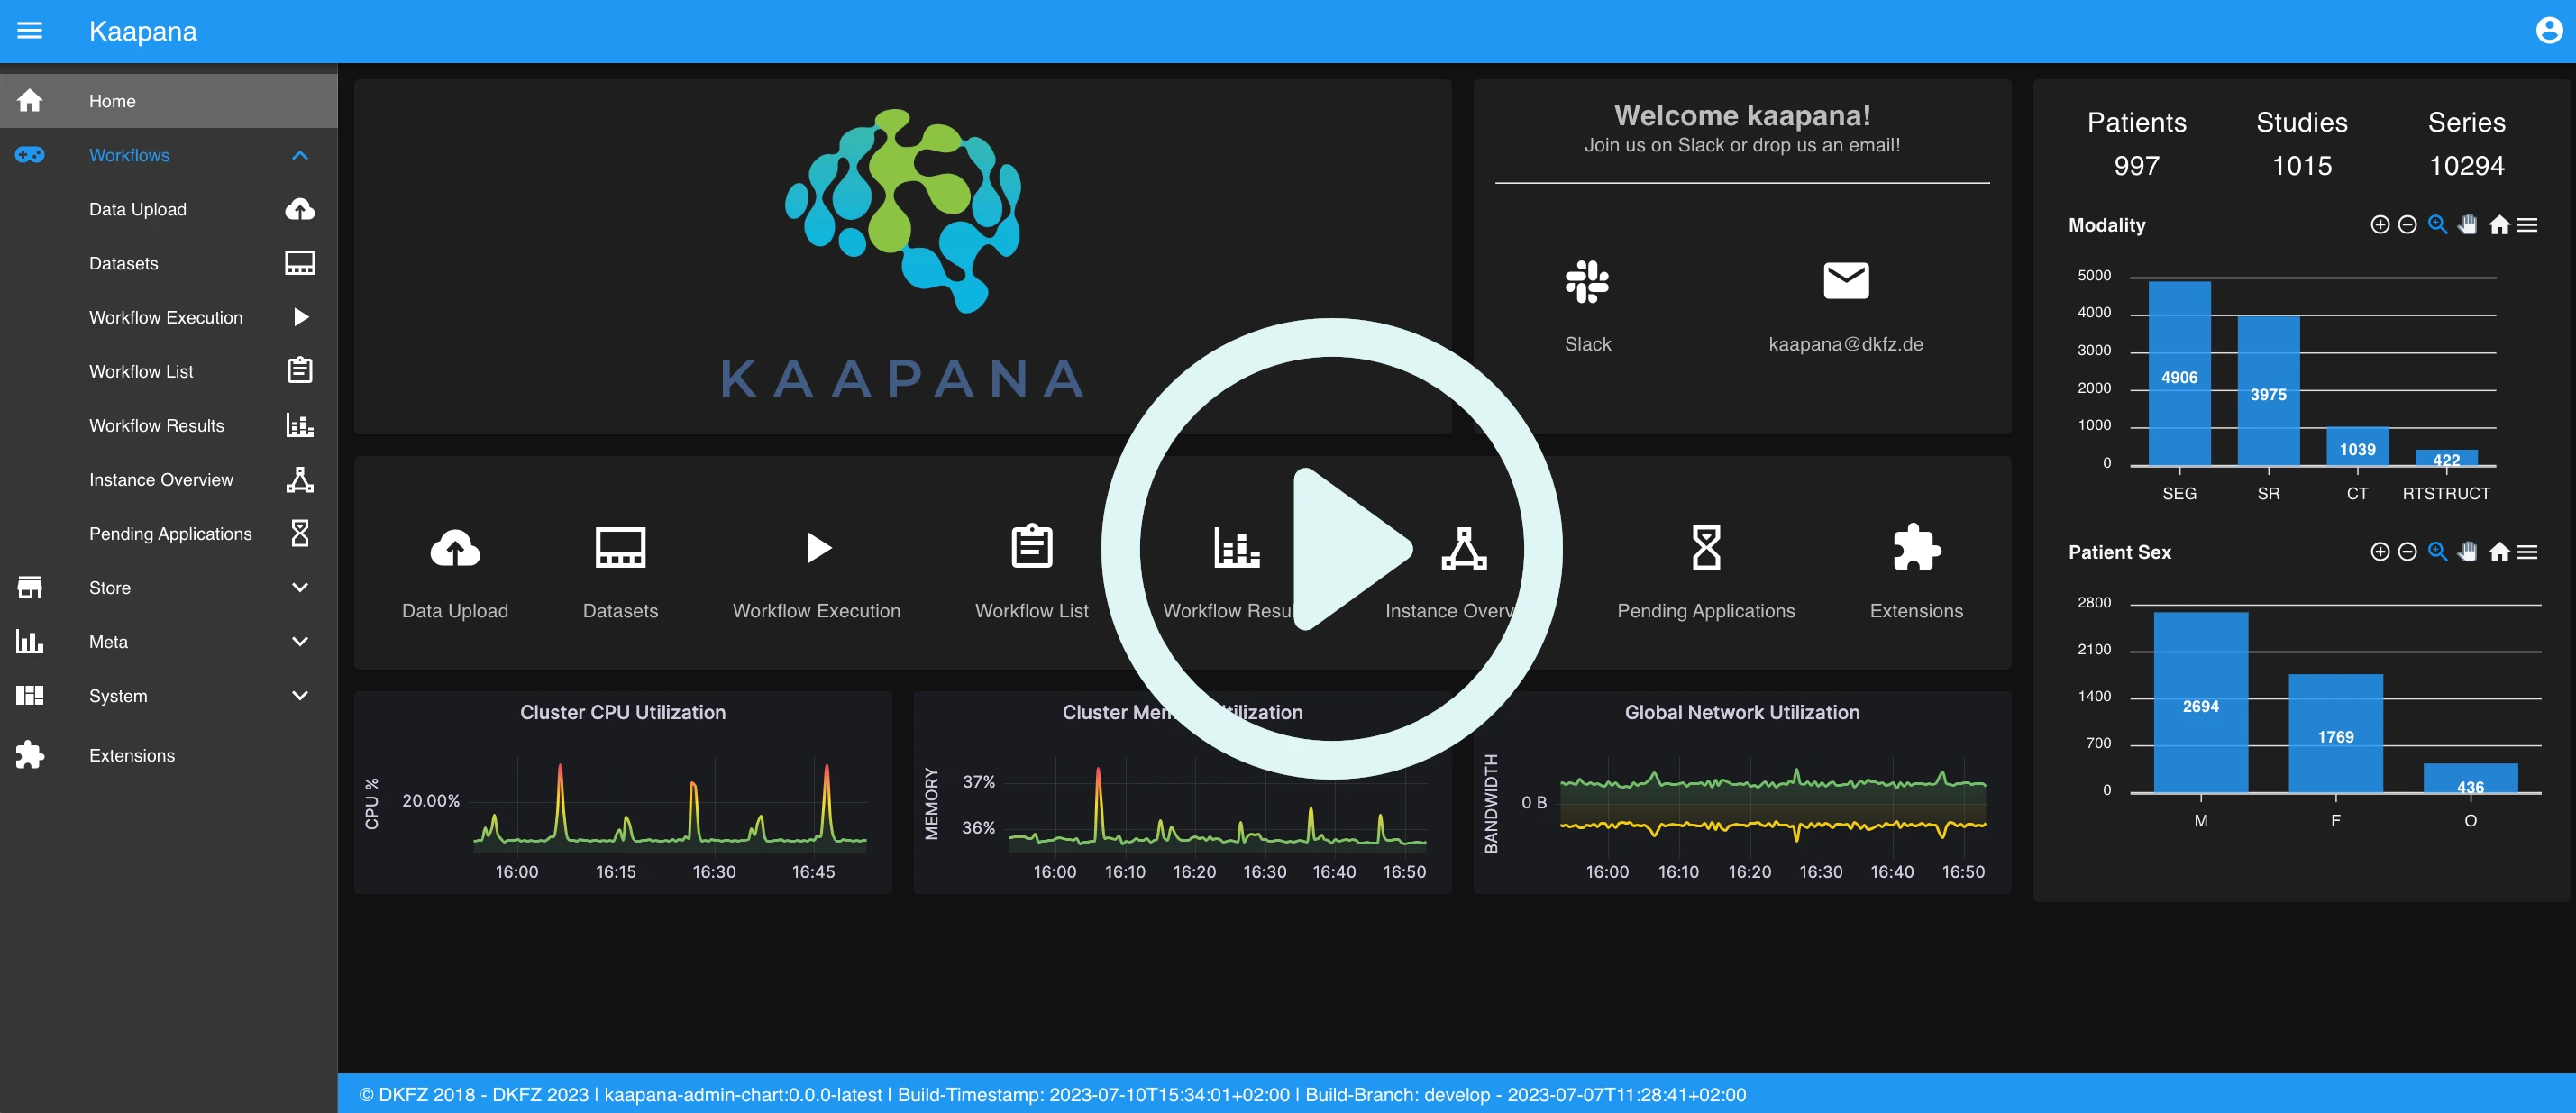Image resolution: width=2576 pixels, height=1113 pixels.
Task: Open Datasets sidebar entry
Action: [x=169, y=263]
